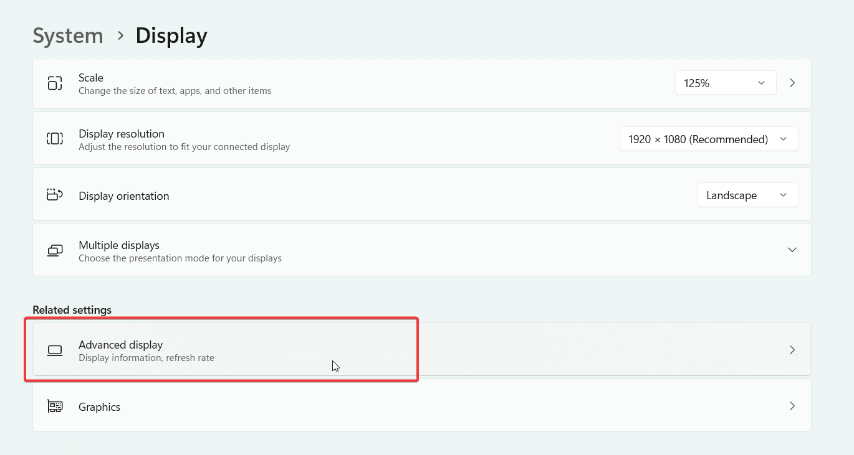Click 'Adjust the resolution to fit' description
Viewport: 854px width, 455px height.
point(185,148)
